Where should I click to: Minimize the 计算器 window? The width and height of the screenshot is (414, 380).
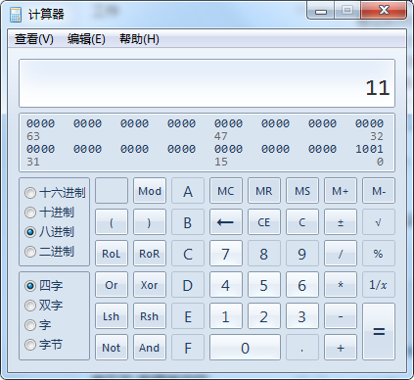[321, 11]
